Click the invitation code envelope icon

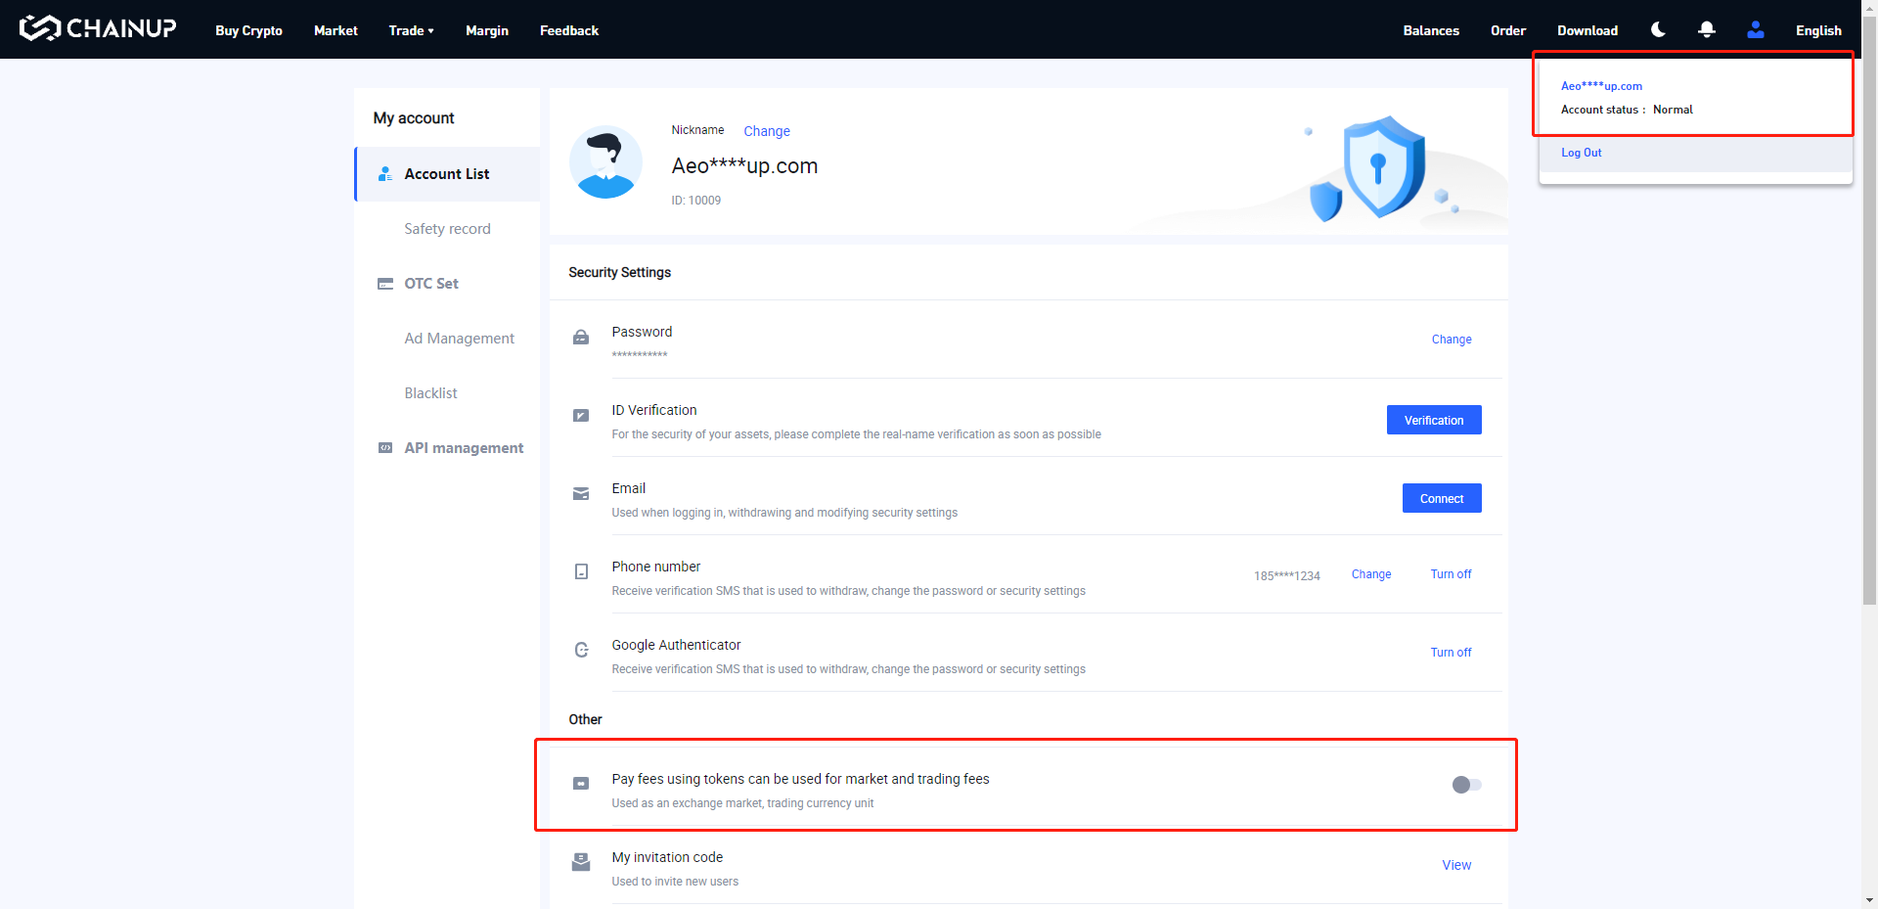581,862
